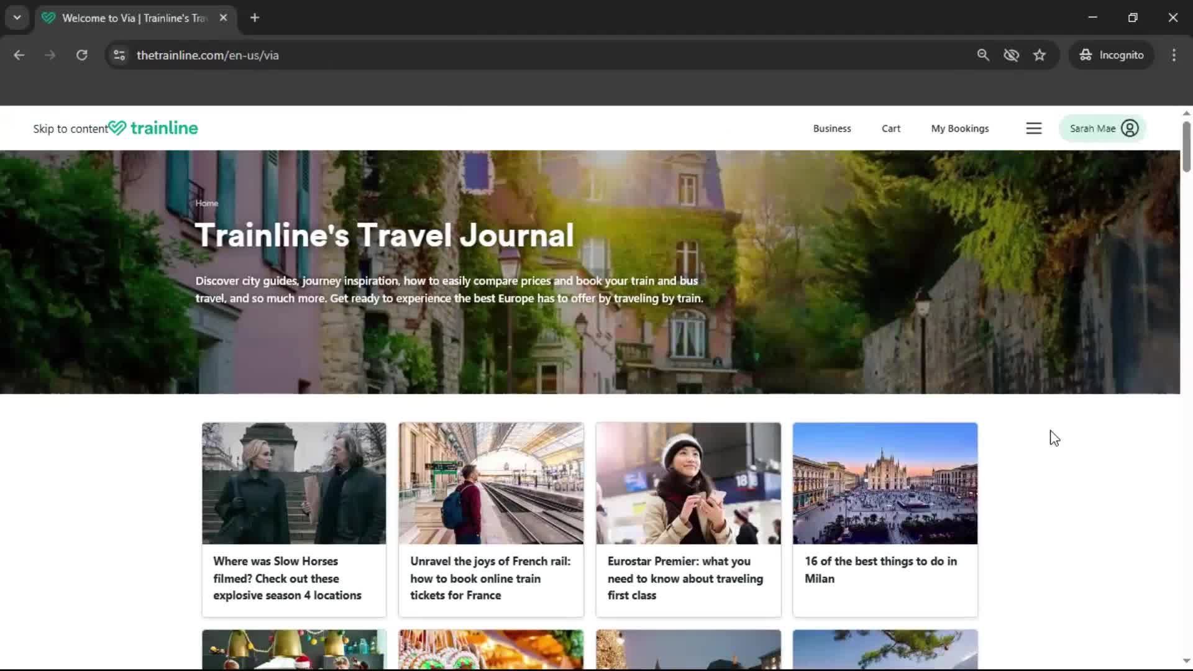Open Chrome's three-dot menu

[x=1174, y=55]
